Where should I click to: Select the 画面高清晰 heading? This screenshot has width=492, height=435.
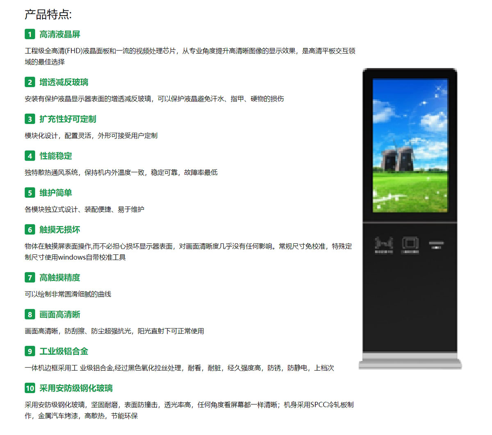pos(60,314)
